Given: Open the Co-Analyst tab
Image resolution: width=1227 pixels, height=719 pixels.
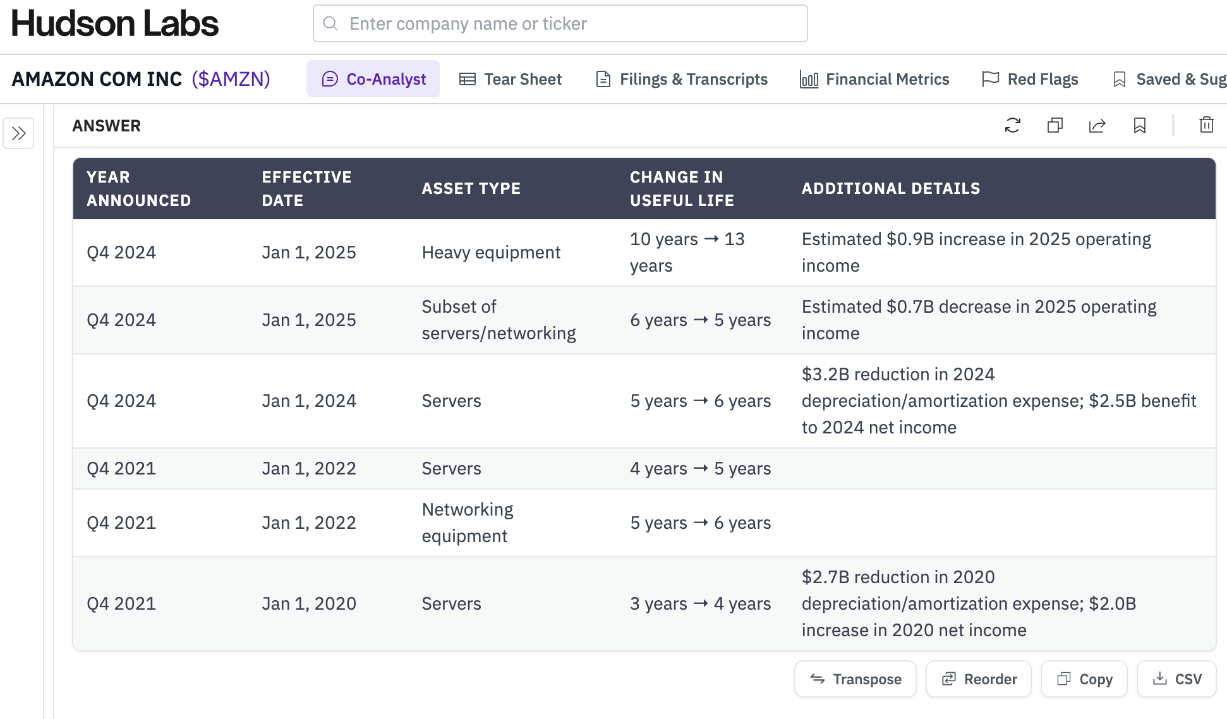Looking at the screenshot, I should tap(373, 79).
